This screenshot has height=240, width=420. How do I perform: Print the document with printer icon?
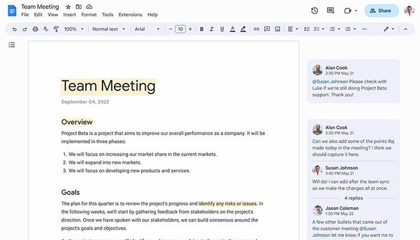tap(35, 29)
